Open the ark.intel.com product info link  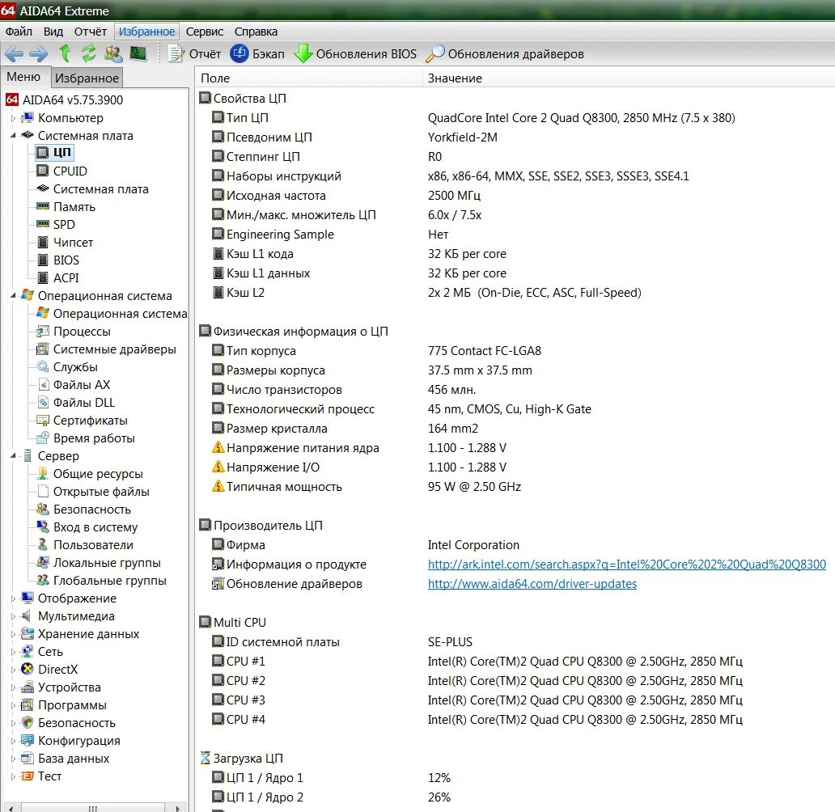point(627,565)
